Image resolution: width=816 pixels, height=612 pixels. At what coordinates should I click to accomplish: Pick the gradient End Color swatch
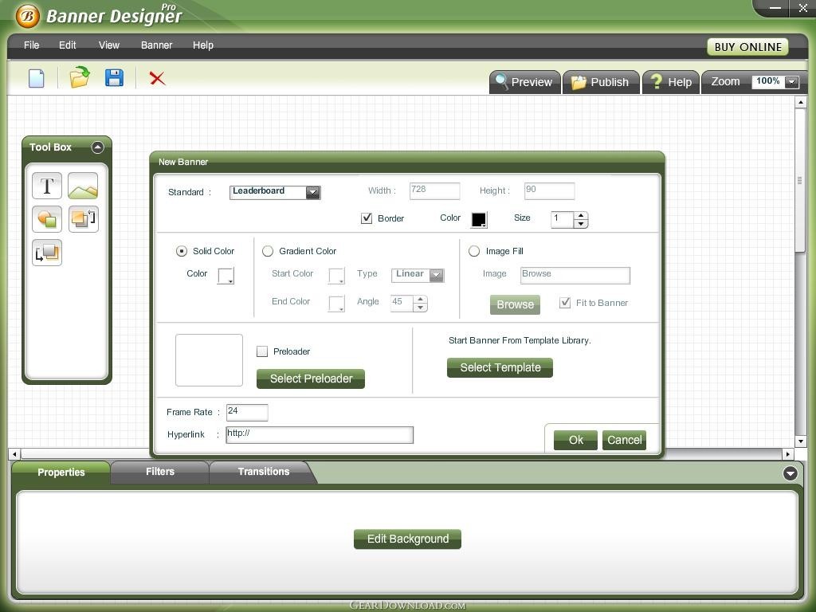337,304
